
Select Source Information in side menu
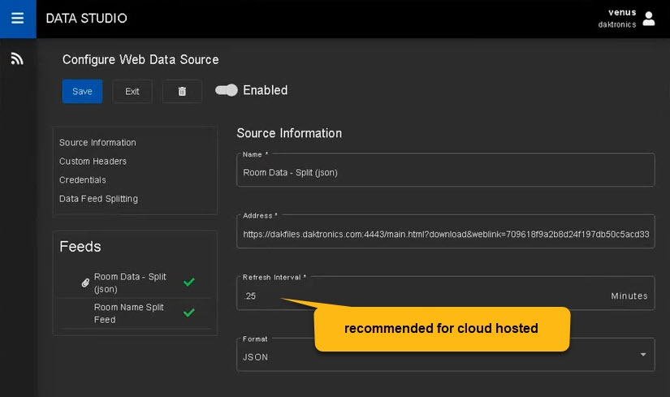(97, 143)
